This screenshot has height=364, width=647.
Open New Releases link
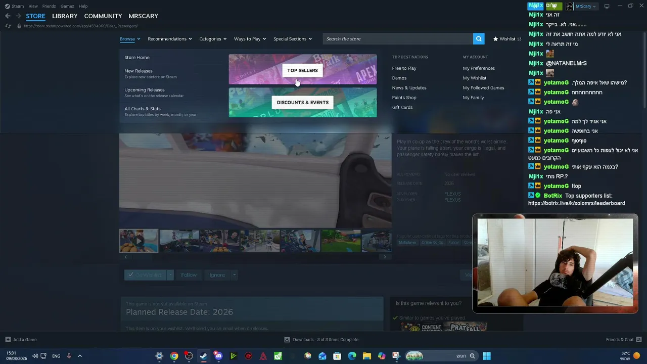coord(138,71)
